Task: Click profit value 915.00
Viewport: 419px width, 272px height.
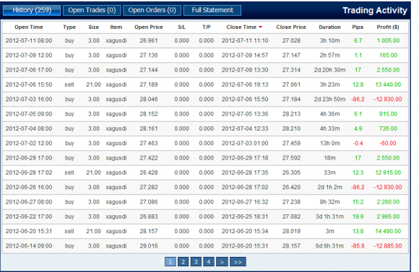Action: [x=388, y=114]
